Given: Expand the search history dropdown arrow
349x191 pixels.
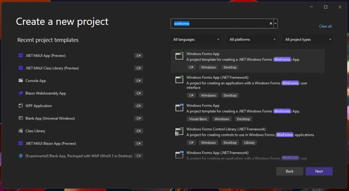Looking at the screenshot, I should click(276, 24).
